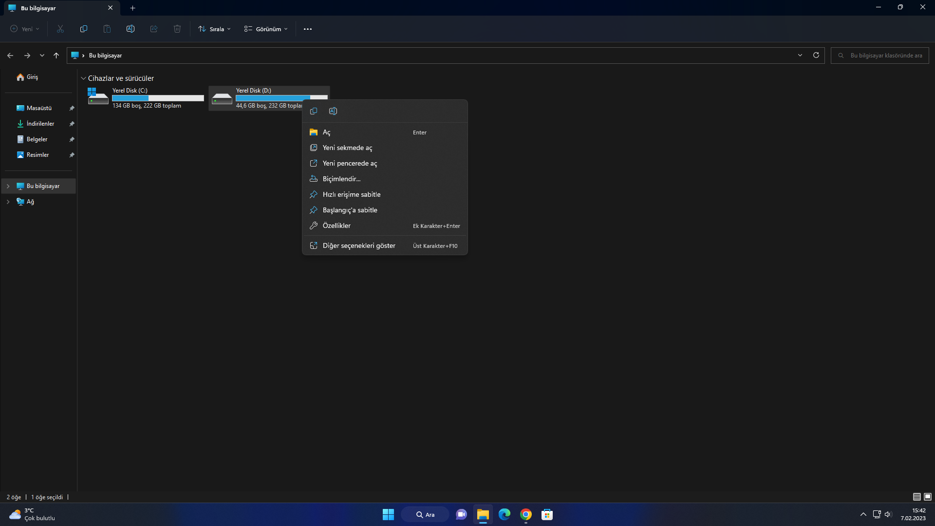Open the Chat app on taskbar

(x=462, y=514)
